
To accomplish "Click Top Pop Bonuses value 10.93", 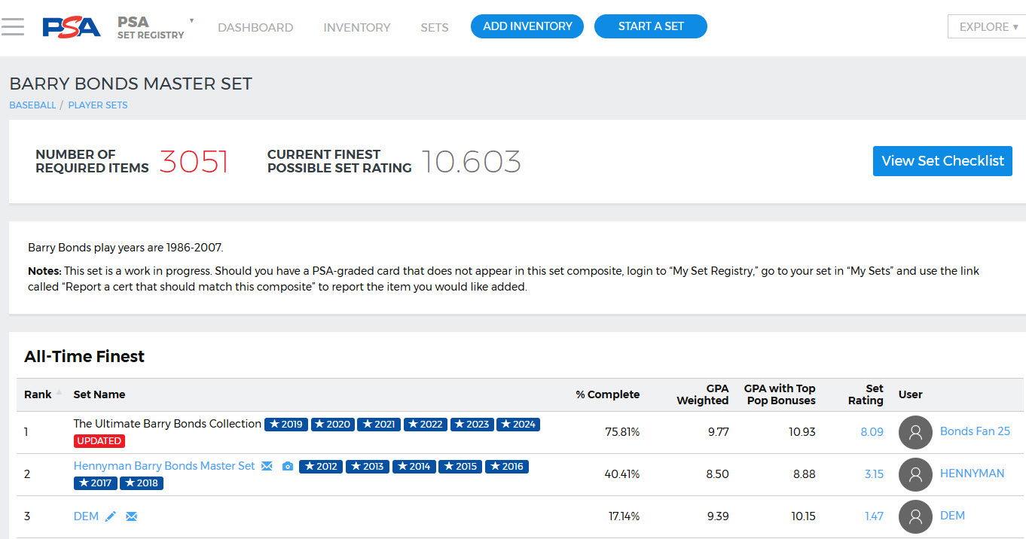I will pyautogui.click(x=802, y=432).
